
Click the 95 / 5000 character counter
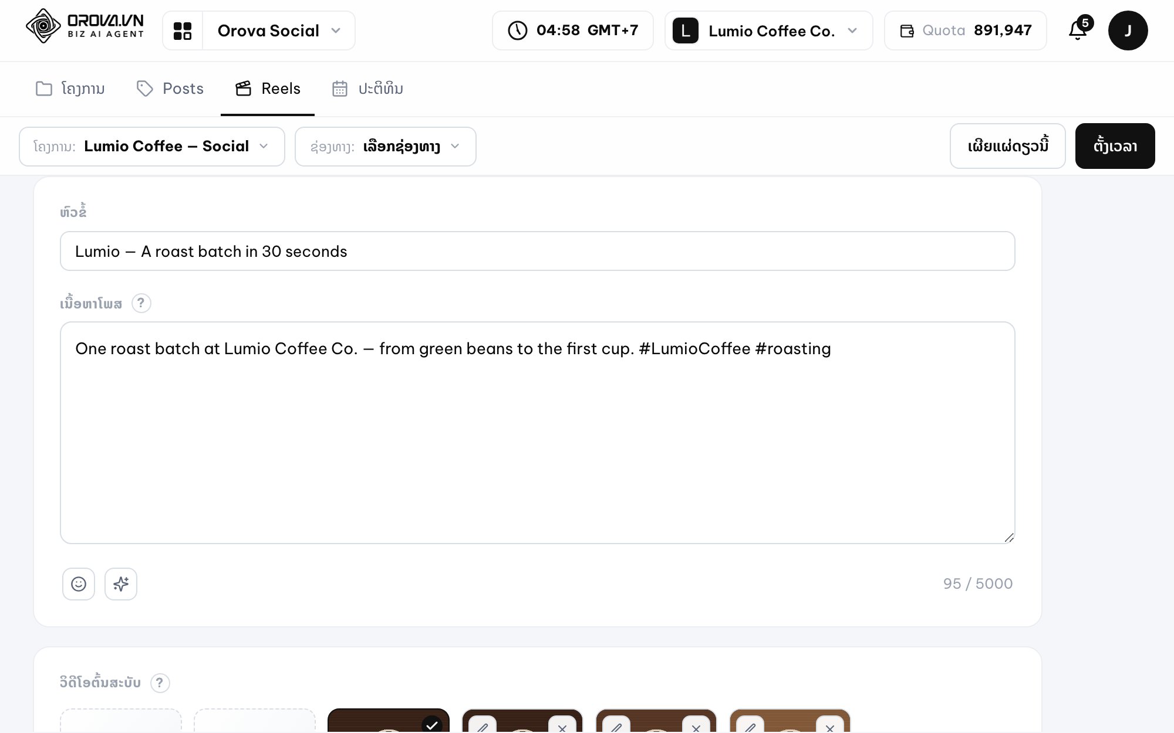978,584
